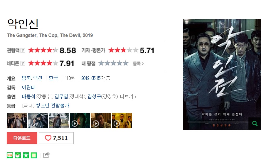Viewport: 261px width, 165px height.
Task: Click the green star bookmark icon
Action: tap(26, 155)
